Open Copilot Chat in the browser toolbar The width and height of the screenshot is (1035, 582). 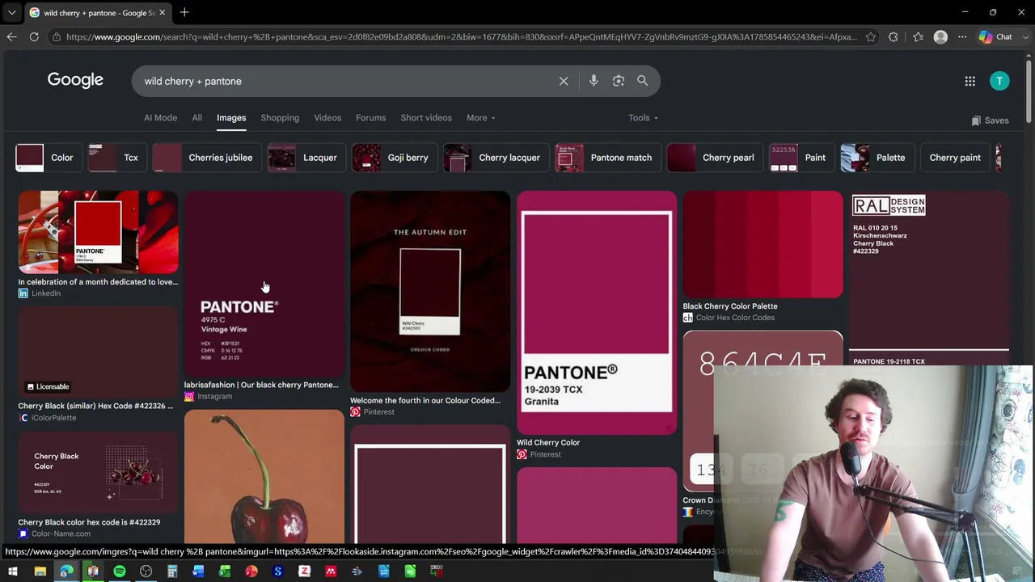click(x=995, y=36)
